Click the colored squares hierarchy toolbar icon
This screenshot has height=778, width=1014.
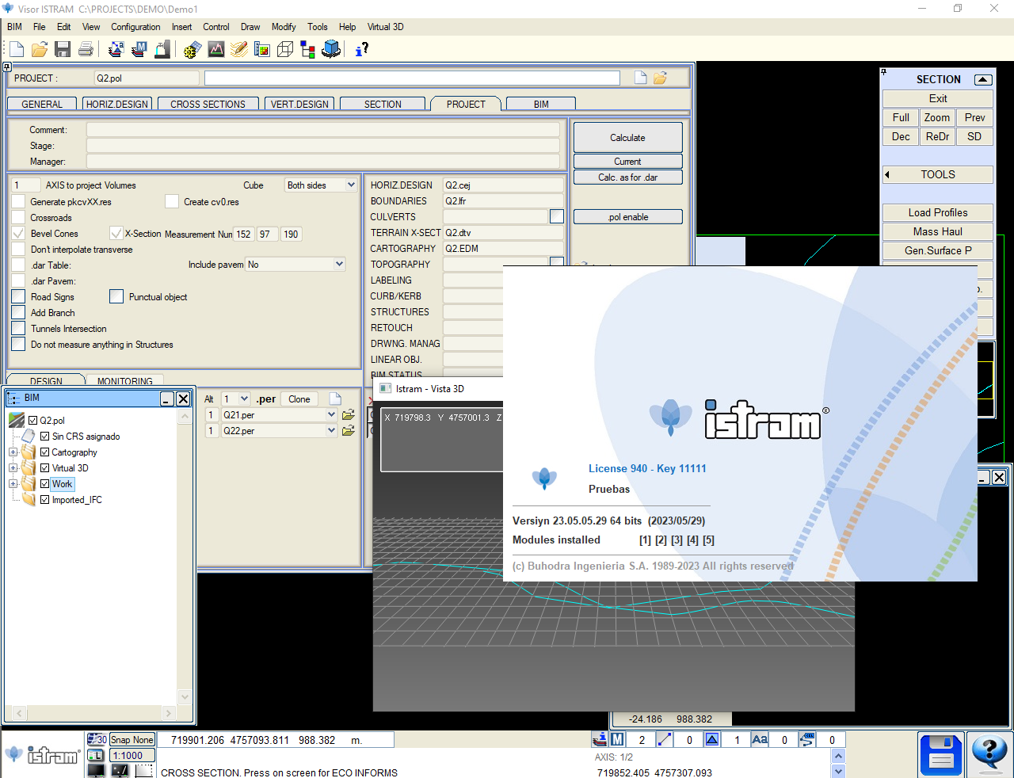point(308,49)
